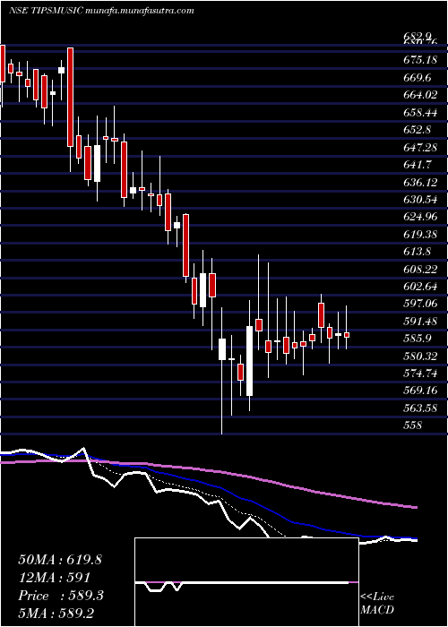The image size is (448, 627).
Task: Click the 558 price axis label
Action: click(x=413, y=425)
